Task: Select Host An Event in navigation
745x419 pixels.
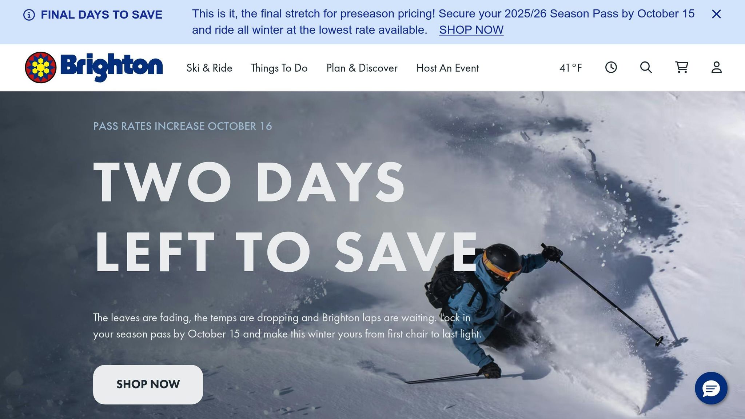Action: point(447,68)
